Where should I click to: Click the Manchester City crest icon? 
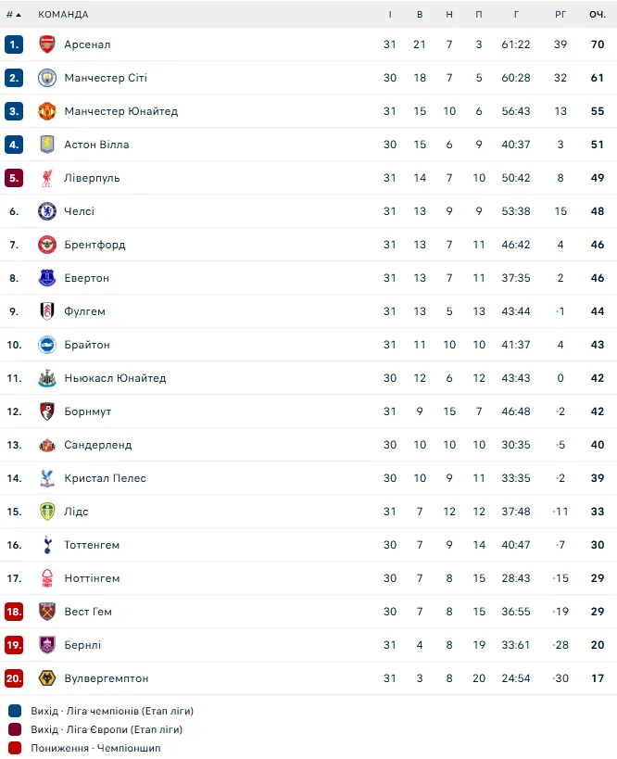47,78
